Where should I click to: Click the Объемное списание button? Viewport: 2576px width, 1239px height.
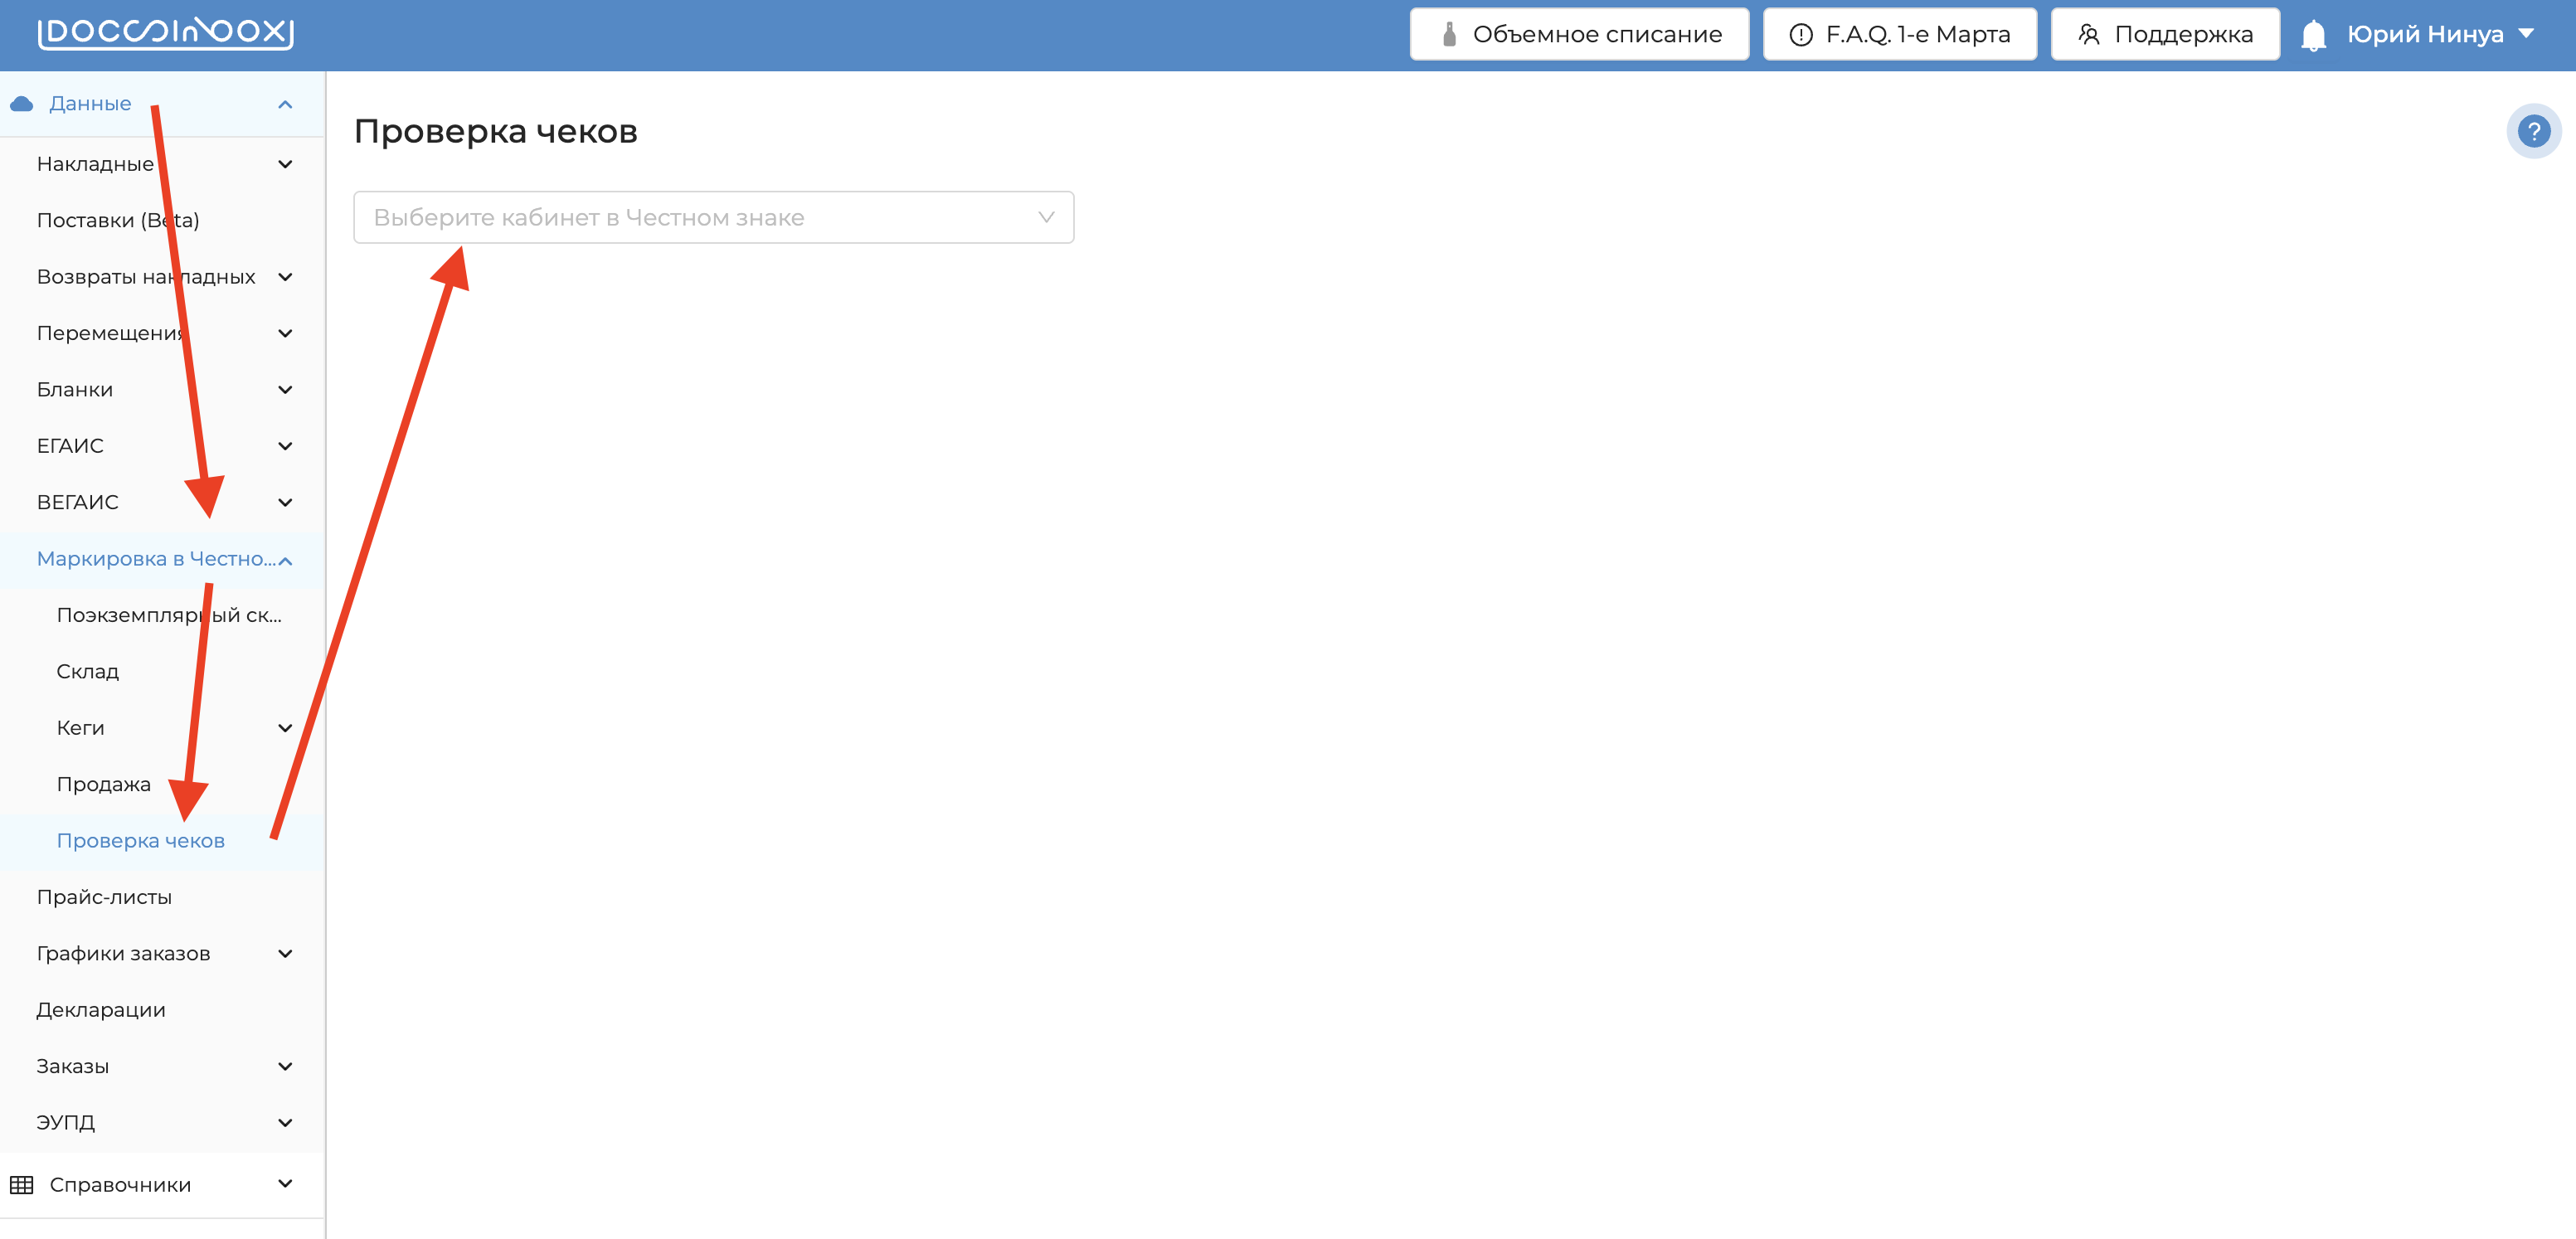click(1578, 35)
